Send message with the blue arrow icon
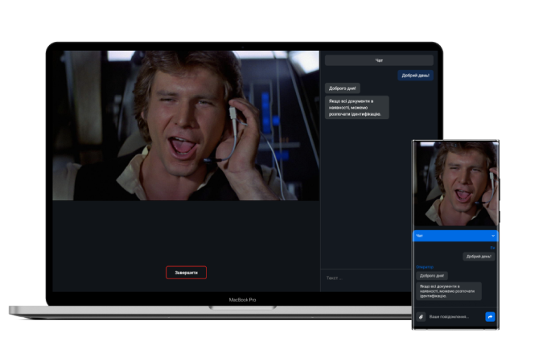547x362 pixels. 490,317
